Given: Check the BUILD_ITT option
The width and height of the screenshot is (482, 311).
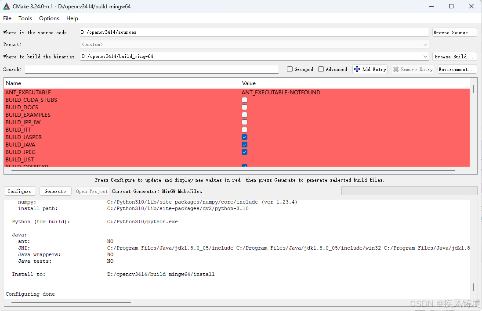Looking at the screenshot, I should (244, 129).
